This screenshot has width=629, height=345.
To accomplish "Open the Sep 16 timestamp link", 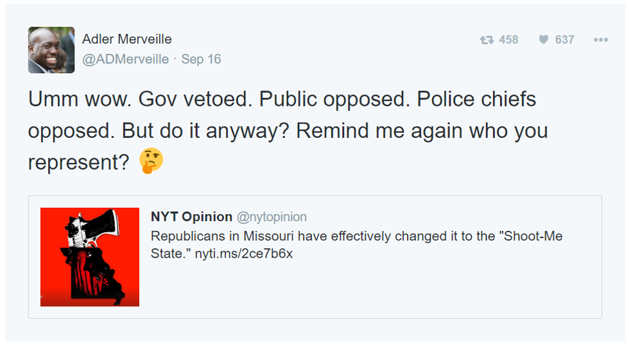I will [201, 60].
